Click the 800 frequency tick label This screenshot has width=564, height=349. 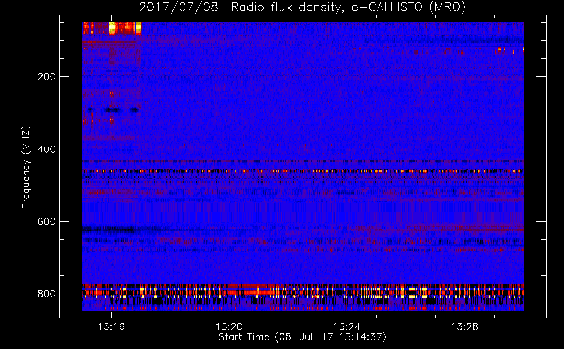47,294
